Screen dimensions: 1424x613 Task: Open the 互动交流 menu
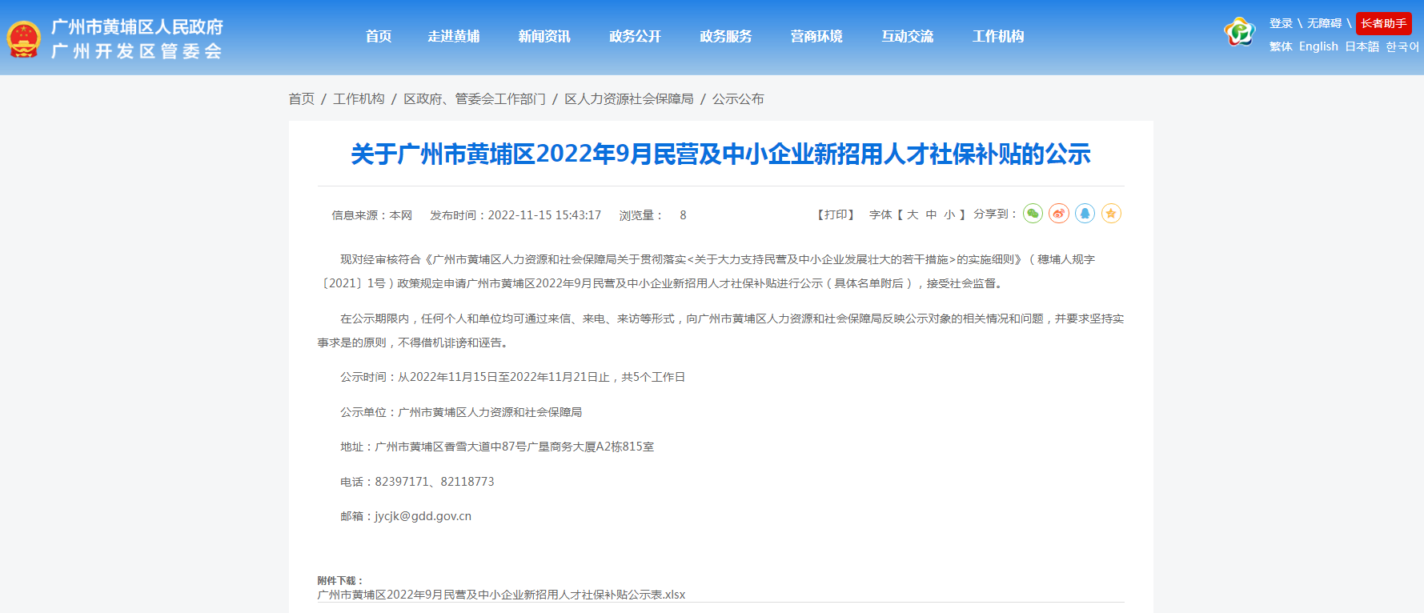(908, 36)
